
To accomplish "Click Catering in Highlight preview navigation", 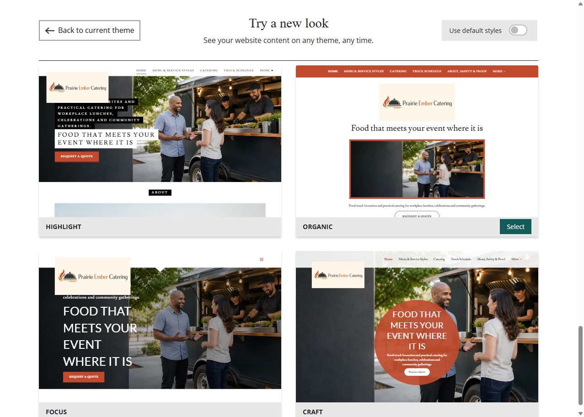I will [x=209, y=71].
